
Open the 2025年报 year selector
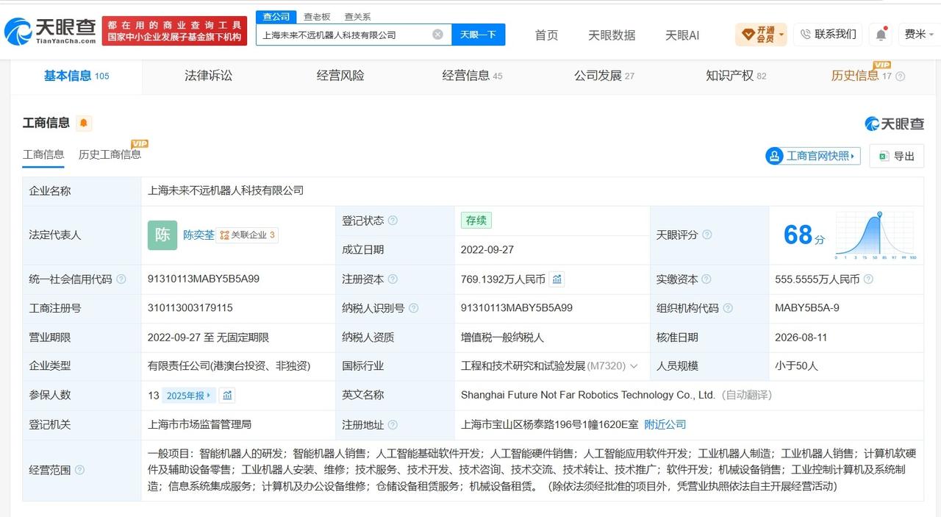tap(189, 396)
